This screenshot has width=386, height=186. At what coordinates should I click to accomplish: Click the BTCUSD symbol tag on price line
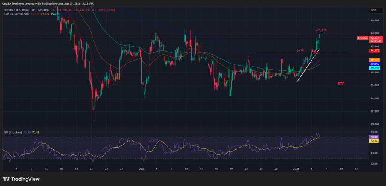coord(363,38)
